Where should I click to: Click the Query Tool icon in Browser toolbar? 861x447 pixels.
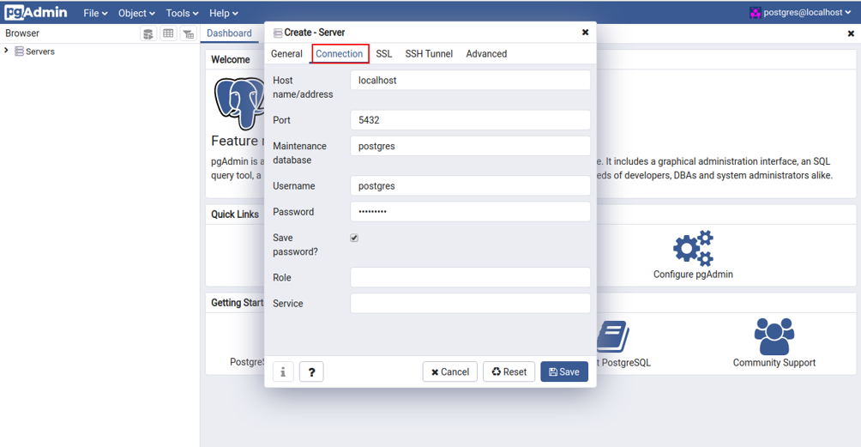tap(148, 34)
